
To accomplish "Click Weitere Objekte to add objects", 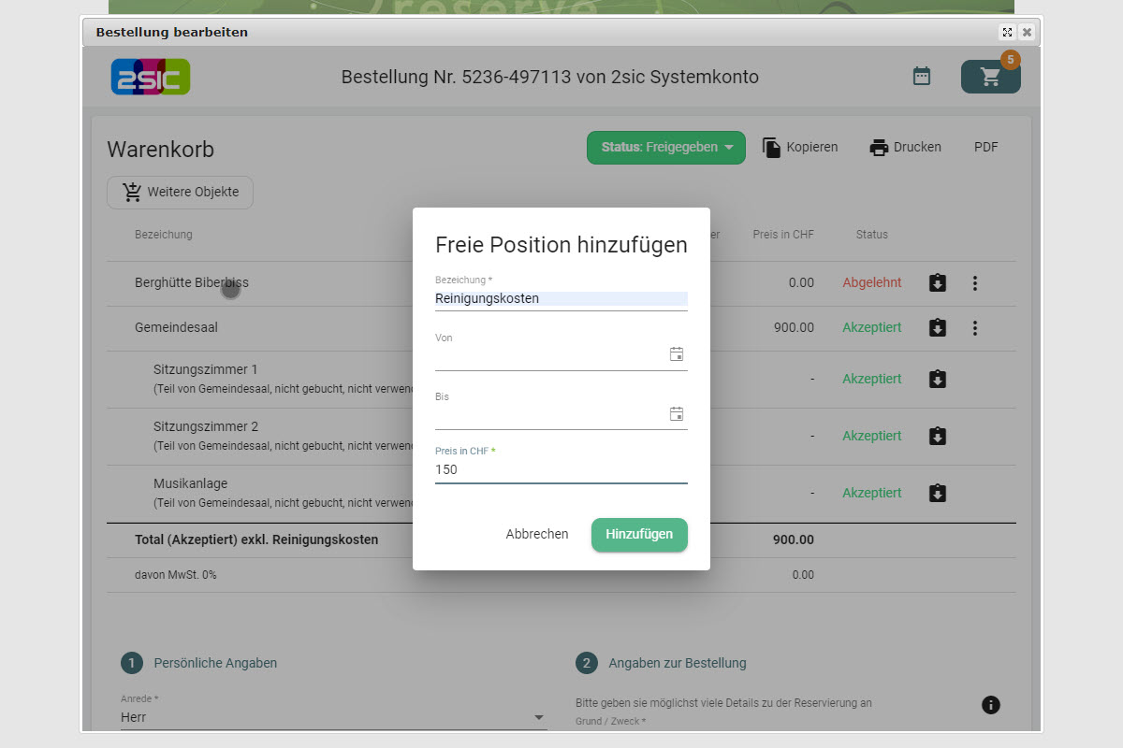I will [180, 193].
